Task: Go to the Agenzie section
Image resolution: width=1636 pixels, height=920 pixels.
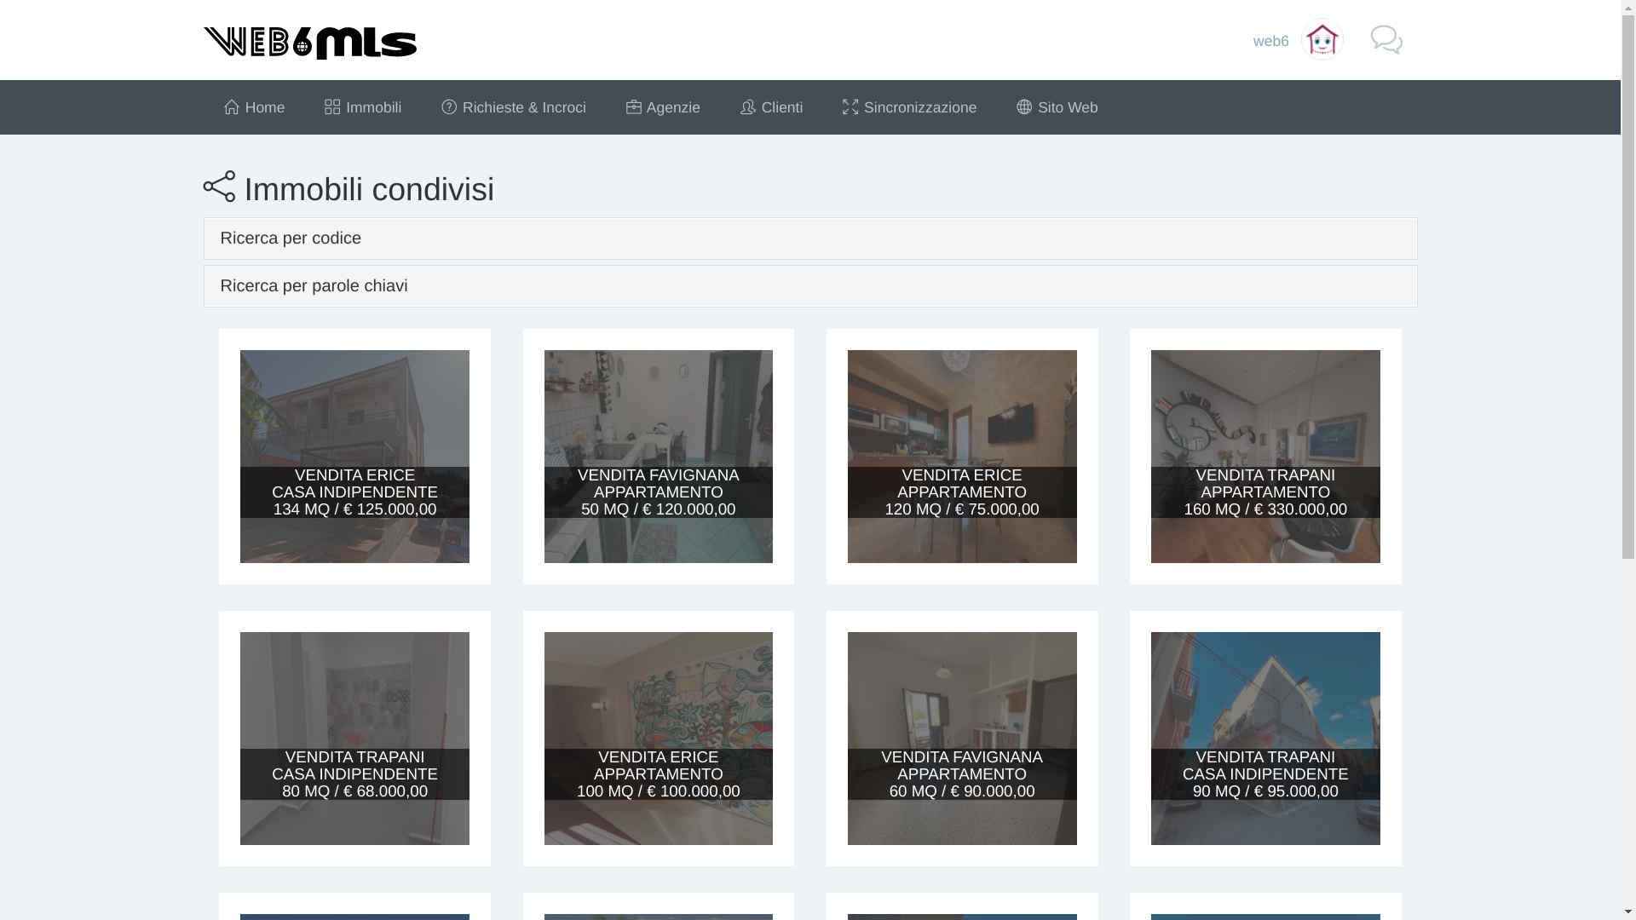Action: coord(663,107)
